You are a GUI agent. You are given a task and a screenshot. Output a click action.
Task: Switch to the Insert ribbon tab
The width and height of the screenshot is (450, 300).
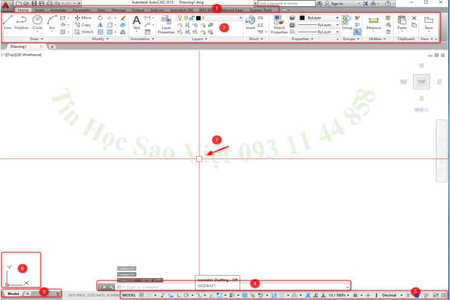pyautogui.click(x=39, y=10)
